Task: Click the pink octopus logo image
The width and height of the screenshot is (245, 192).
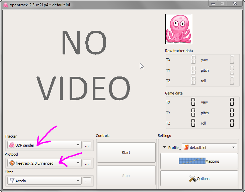Action: (x=178, y=29)
